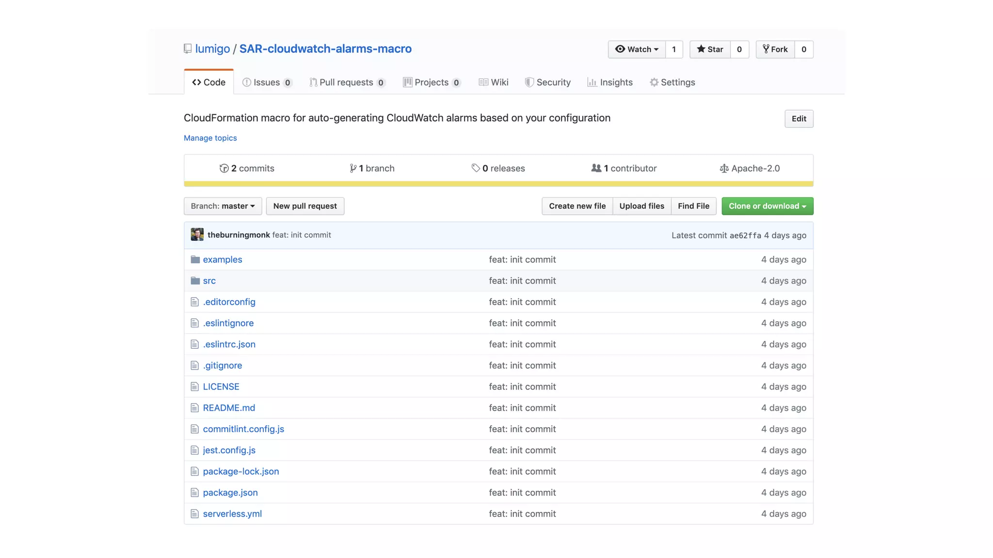Click the branch icon next to 1 branch

(x=353, y=168)
